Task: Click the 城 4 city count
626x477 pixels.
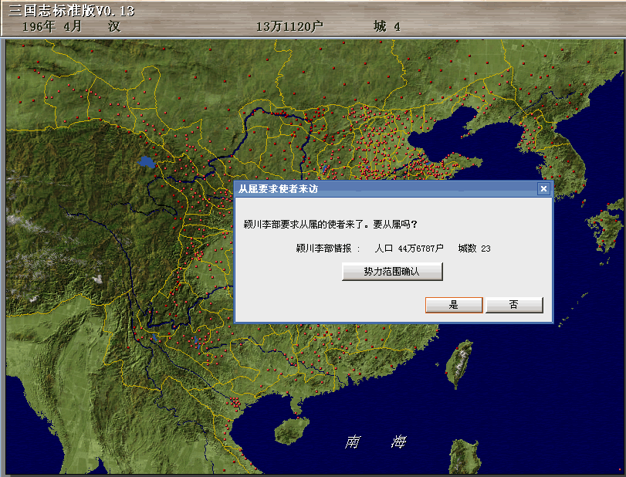Action: (x=387, y=26)
